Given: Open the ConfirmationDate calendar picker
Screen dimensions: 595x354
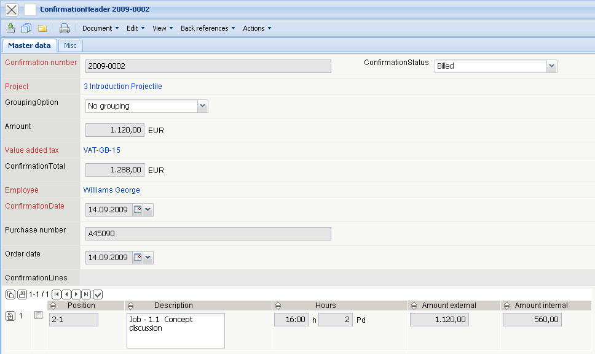Looking at the screenshot, I should (138, 210).
